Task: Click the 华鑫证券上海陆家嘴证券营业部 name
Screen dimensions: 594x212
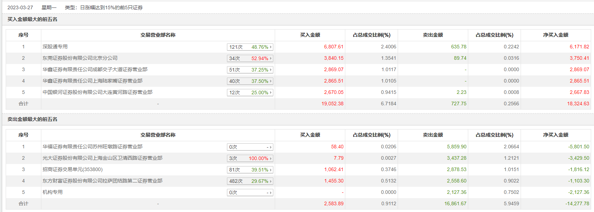Action: pos(92,81)
